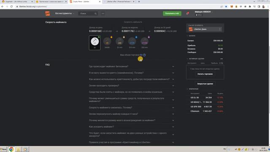Select the x1100 purple miner speed level

pyautogui.click(x=144, y=42)
